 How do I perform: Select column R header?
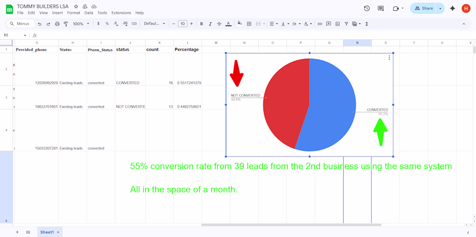click(x=357, y=43)
